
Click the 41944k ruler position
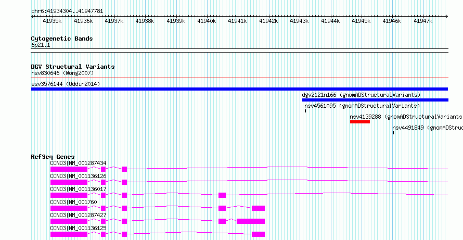(330, 21)
